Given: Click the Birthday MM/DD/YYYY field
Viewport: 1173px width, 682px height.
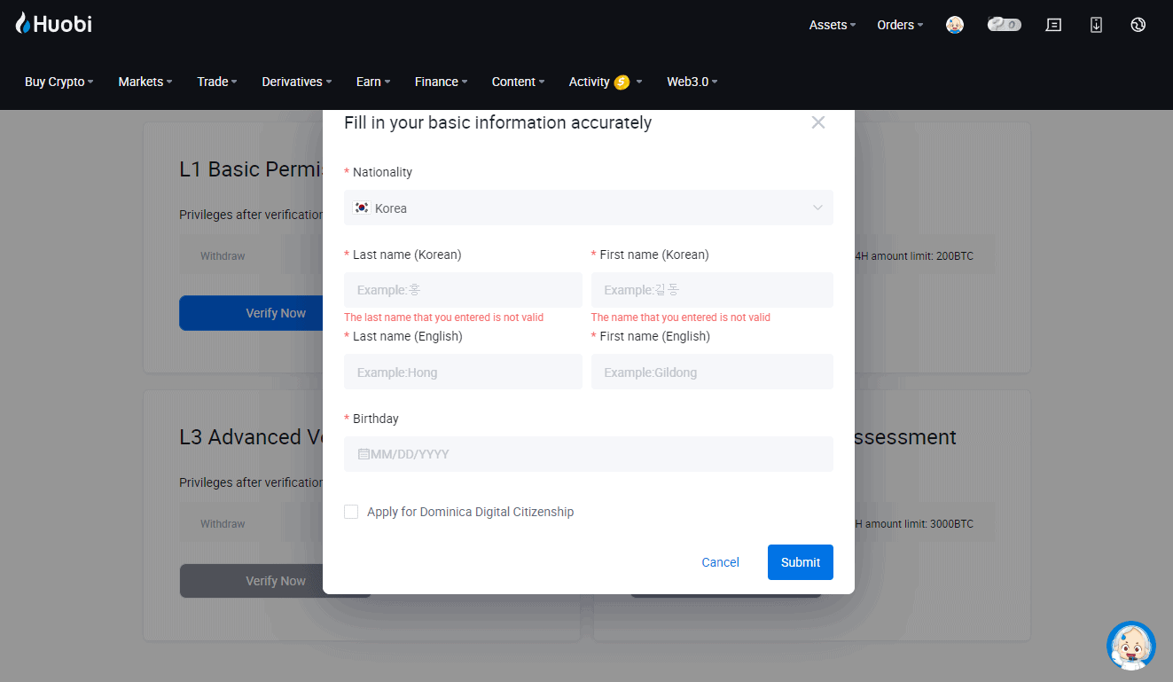Looking at the screenshot, I should point(589,453).
